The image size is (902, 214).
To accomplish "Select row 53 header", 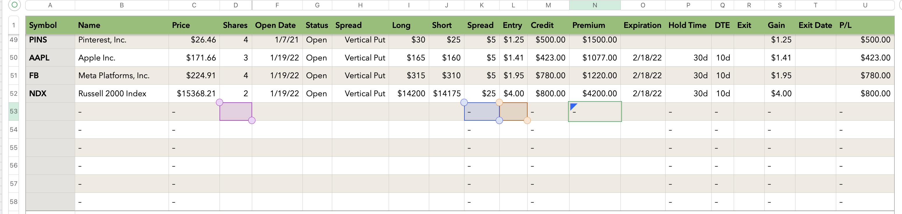I will tap(14, 111).
